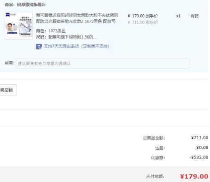
Task: Click the truncated 尺码 description text
Action: coord(66,37)
